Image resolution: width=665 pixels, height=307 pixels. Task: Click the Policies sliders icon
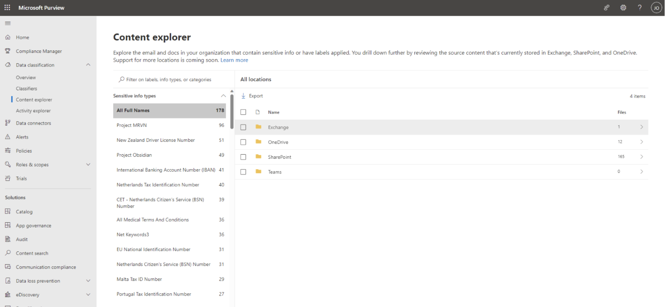click(8, 151)
